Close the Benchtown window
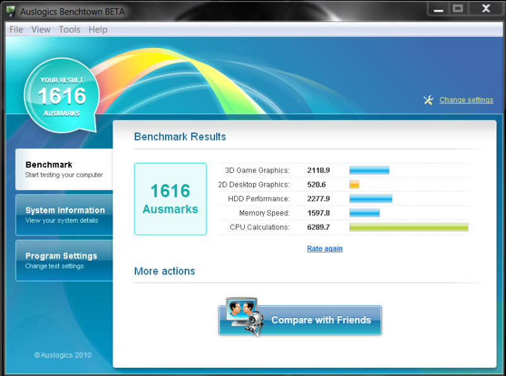 pos(486,9)
